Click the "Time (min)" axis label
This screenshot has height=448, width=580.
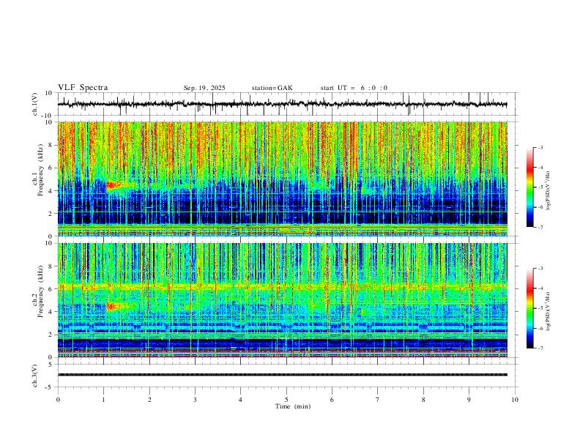(293, 406)
